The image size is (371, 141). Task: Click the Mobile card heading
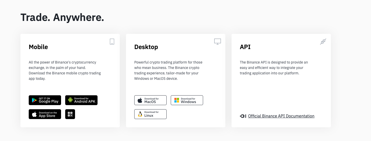click(x=38, y=47)
